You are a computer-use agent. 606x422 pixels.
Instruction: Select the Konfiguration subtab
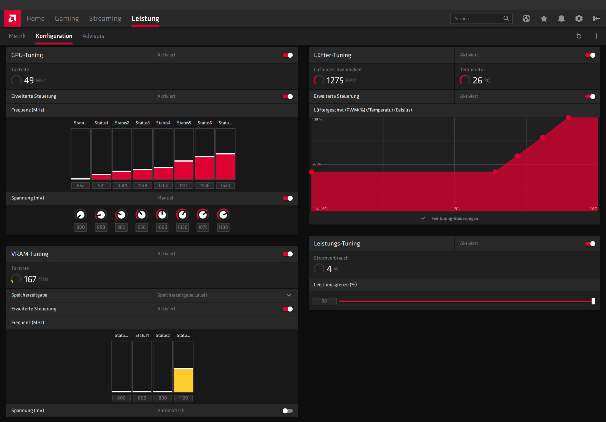pyautogui.click(x=54, y=36)
